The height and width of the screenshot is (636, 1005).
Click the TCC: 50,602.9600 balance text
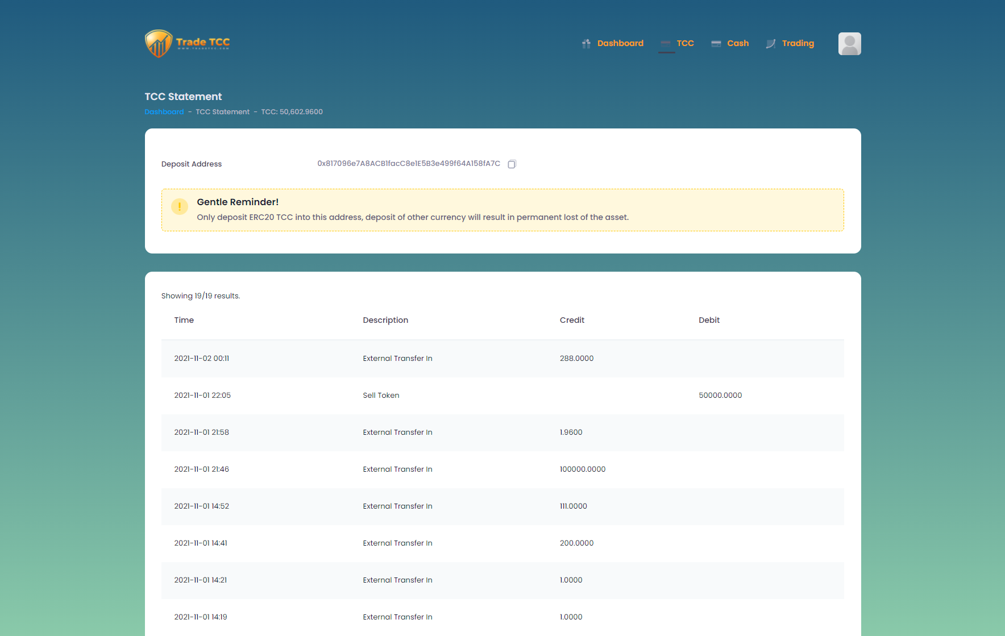coord(292,112)
